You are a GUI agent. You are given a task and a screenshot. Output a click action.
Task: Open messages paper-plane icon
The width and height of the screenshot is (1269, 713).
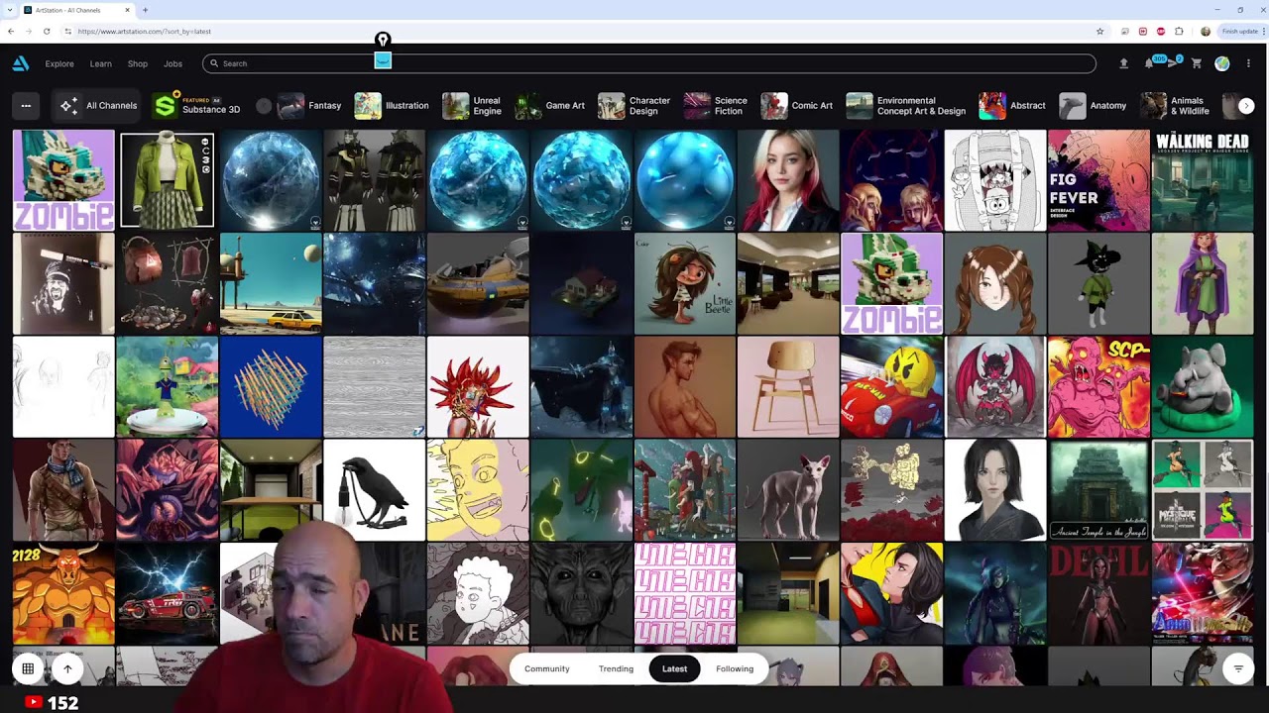1173,63
